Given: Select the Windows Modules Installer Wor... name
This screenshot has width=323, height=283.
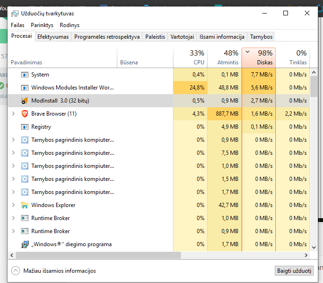Looking at the screenshot, I should pyautogui.click(x=72, y=88).
